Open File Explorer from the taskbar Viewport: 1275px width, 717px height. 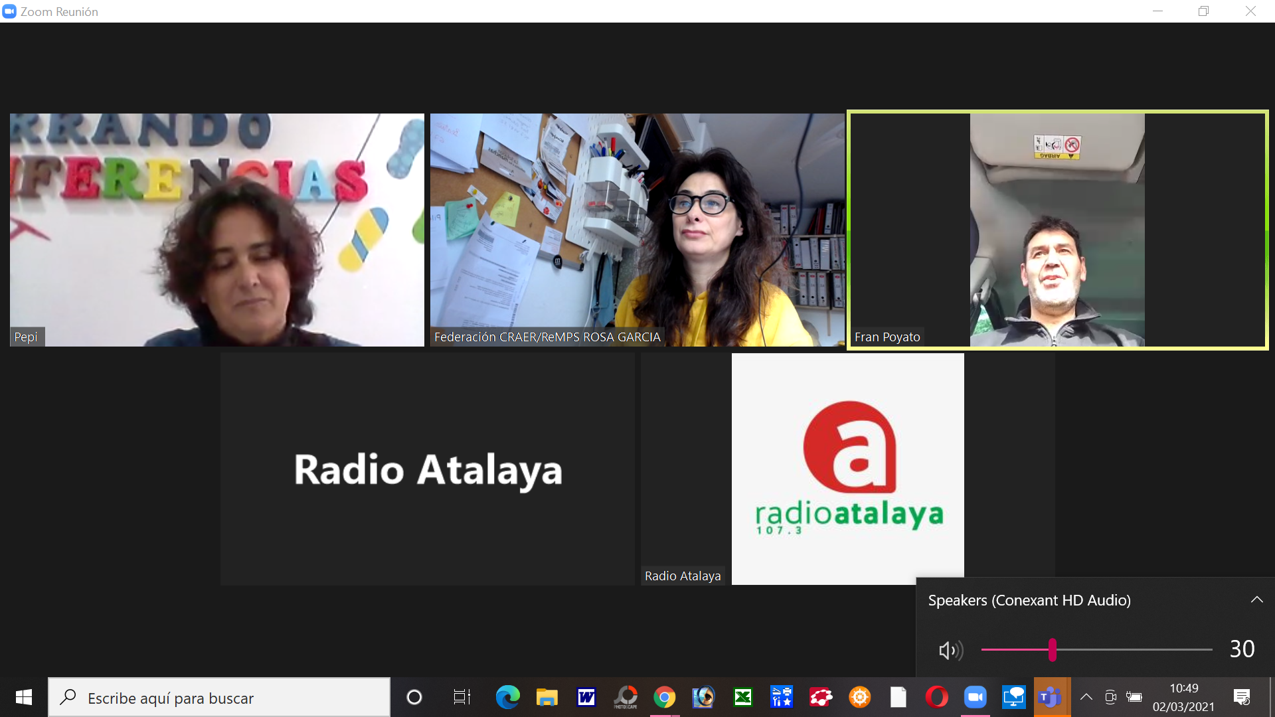click(547, 697)
